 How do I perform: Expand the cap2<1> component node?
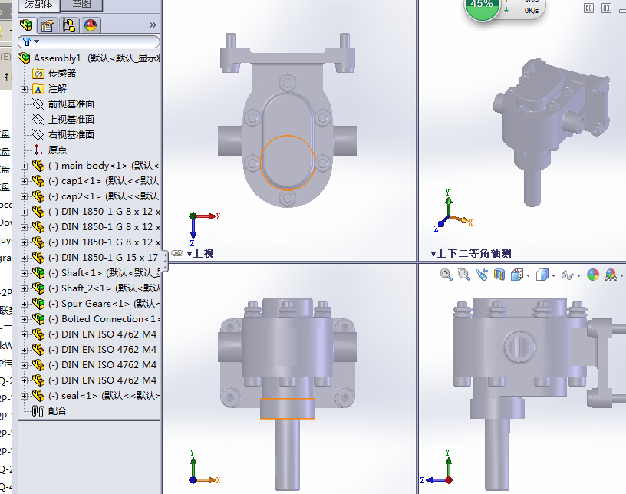coord(24,196)
